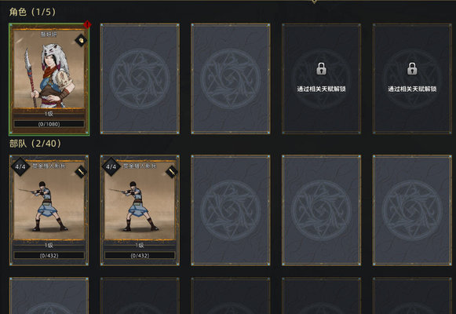Click the first empty slot in the bottom row
The image size is (456, 314).
[49, 296]
